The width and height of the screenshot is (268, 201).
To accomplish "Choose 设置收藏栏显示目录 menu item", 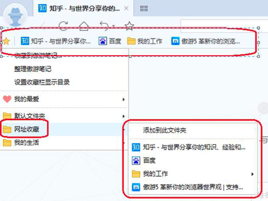I will tap(42, 82).
